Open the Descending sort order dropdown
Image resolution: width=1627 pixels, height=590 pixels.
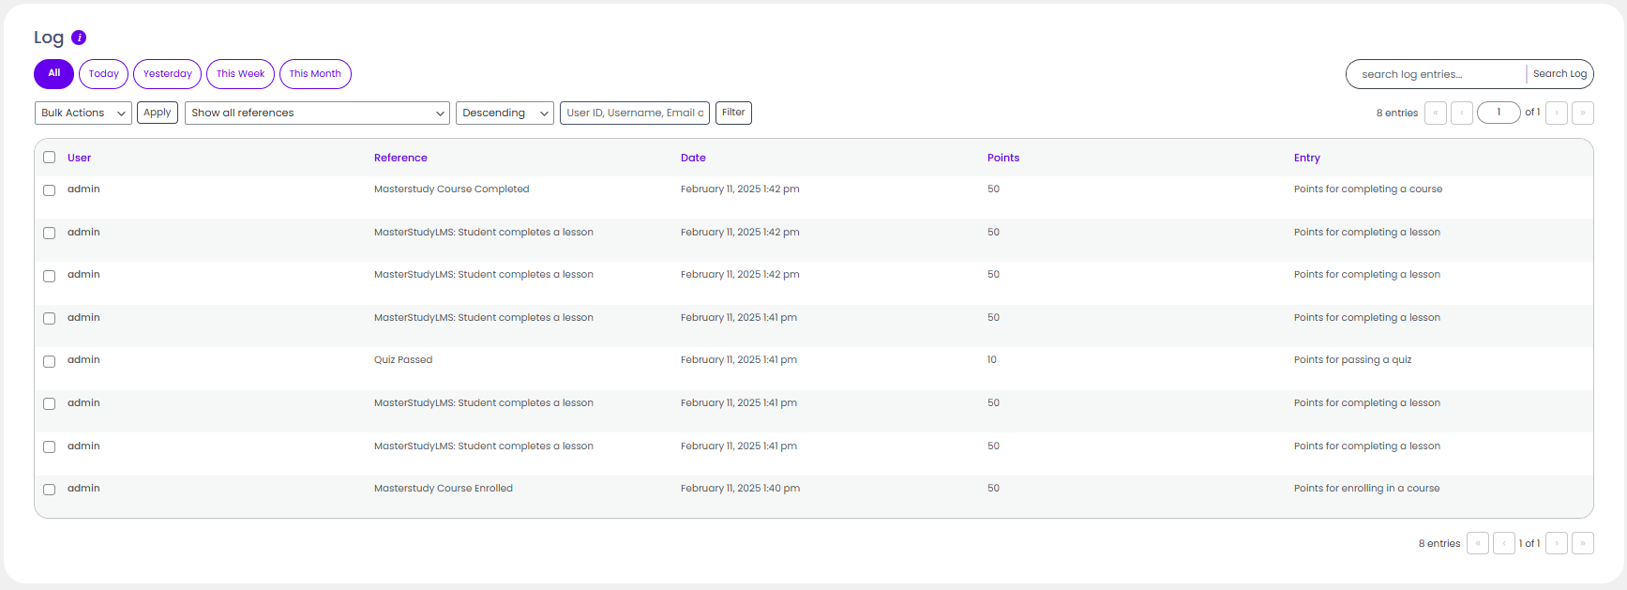coord(505,113)
